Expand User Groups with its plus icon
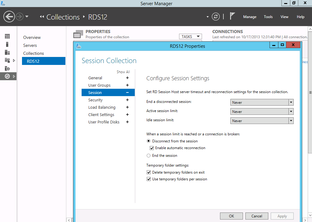312x222 pixels. click(x=127, y=85)
